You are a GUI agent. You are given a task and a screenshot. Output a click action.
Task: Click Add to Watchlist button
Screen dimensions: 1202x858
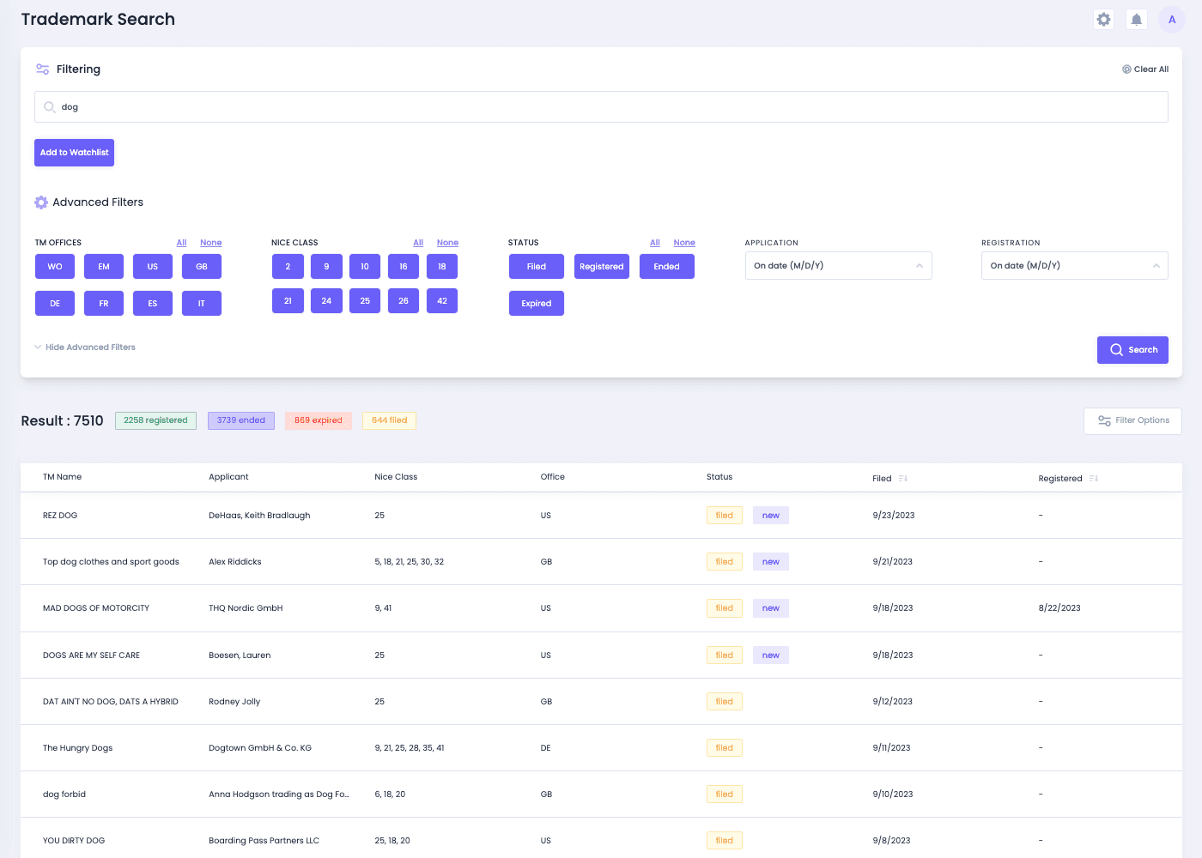click(75, 153)
